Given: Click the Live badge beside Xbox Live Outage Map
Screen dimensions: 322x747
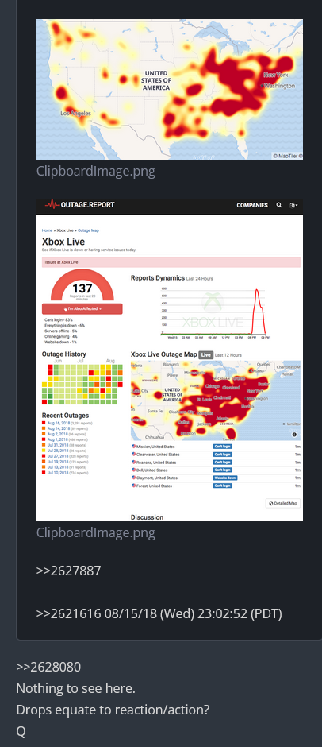Looking at the screenshot, I should [205, 355].
